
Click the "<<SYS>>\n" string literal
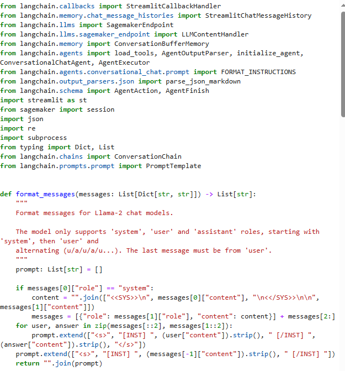tap(128, 298)
